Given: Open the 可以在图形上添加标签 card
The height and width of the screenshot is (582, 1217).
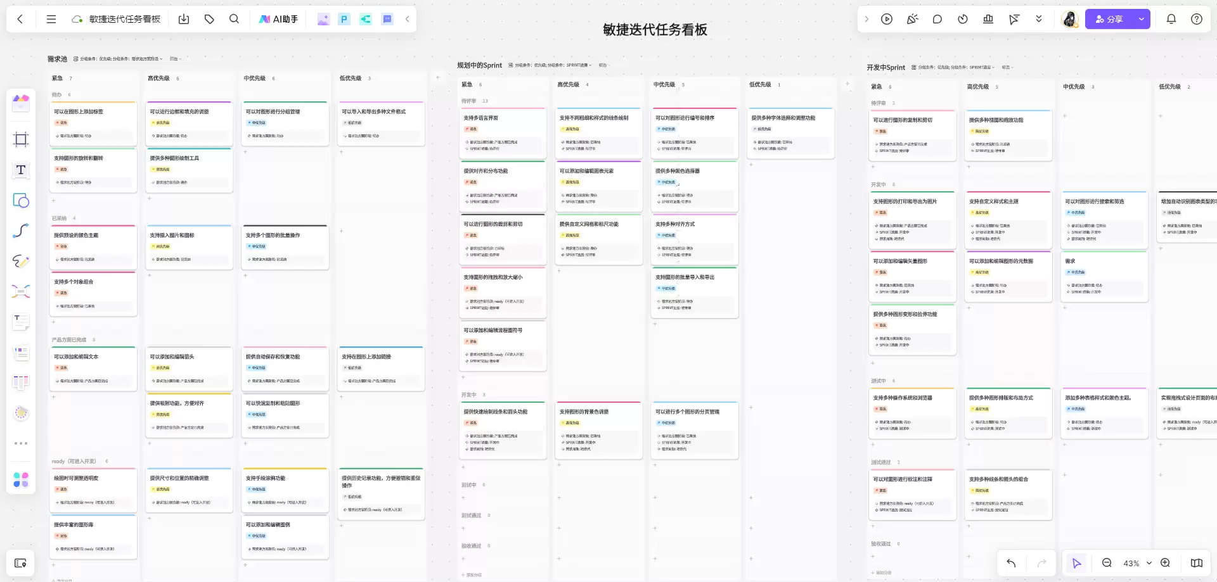Looking at the screenshot, I should point(93,123).
